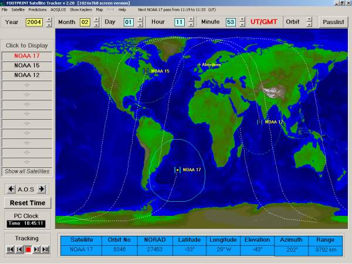Click the Range value 9792 km
This screenshot has height=264, width=352.
(x=326, y=250)
